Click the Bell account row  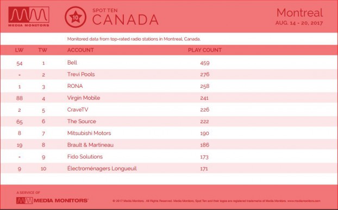pyautogui.click(x=169, y=63)
